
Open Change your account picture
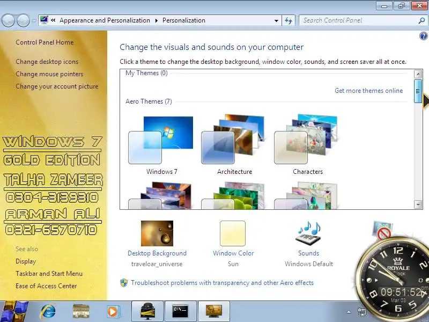click(x=57, y=86)
